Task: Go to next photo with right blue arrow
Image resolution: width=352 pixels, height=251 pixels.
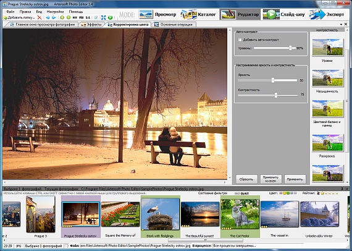Action: point(54,17)
